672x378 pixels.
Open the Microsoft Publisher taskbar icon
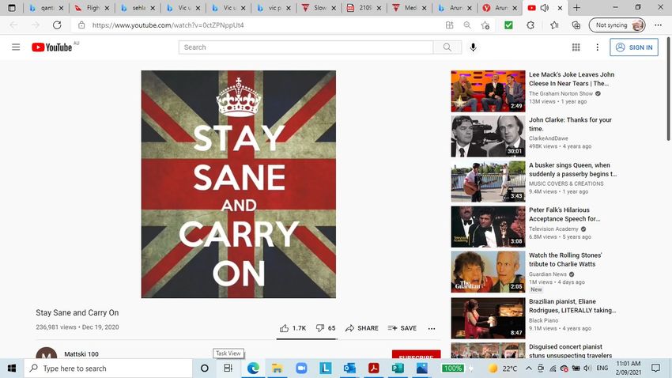coord(398,369)
